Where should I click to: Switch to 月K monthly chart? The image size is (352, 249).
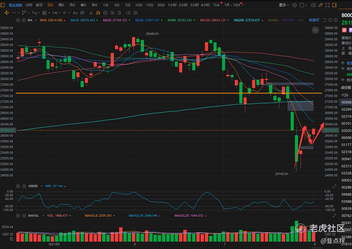[72, 5]
